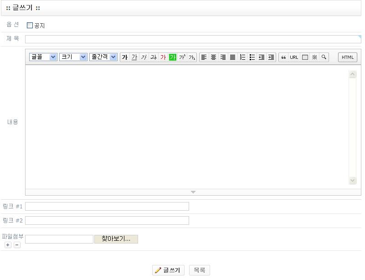Screen dimensions: 365x280
Task: Insert a numbered list
Action: tap(242, 57)
